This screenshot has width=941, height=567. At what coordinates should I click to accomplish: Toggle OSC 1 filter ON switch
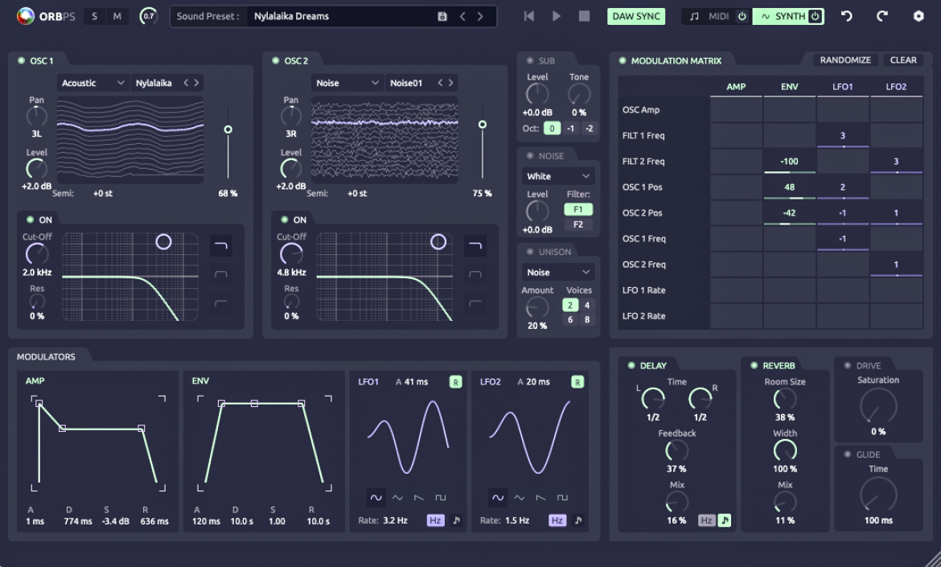[x=30, y=220]
